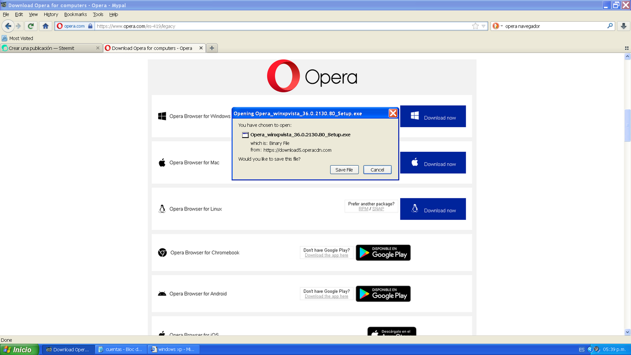631x355 pixels.
Task: Click Download the app here link for Chromebook
Action: pos(326,255)
